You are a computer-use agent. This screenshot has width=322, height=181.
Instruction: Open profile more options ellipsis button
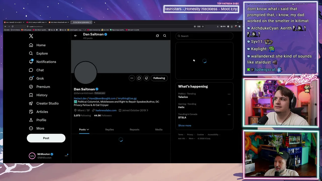pyautogui.click(x=132, y=78)
